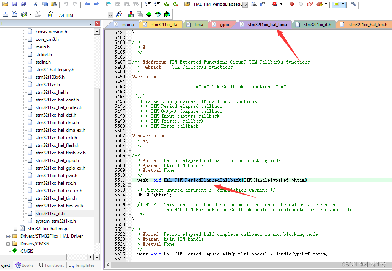Click UNUSED(htim) on line 5514

click(153, 195)
